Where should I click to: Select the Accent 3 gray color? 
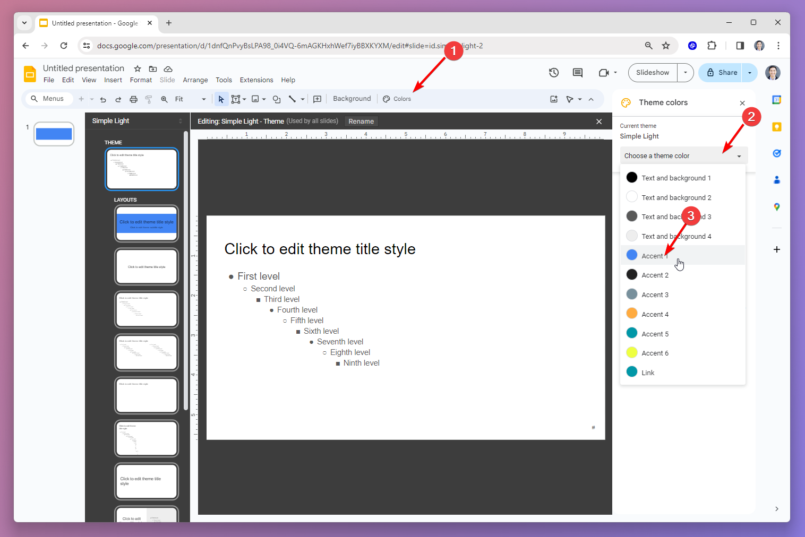(x=683, y=295)
